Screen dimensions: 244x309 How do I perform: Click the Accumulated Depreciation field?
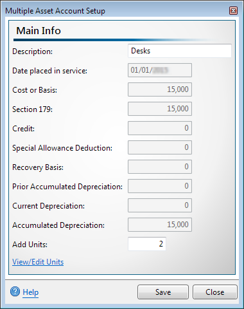pos(160,225)
